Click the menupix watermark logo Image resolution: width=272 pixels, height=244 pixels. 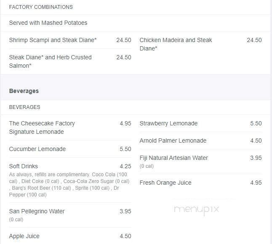[196, 209]
